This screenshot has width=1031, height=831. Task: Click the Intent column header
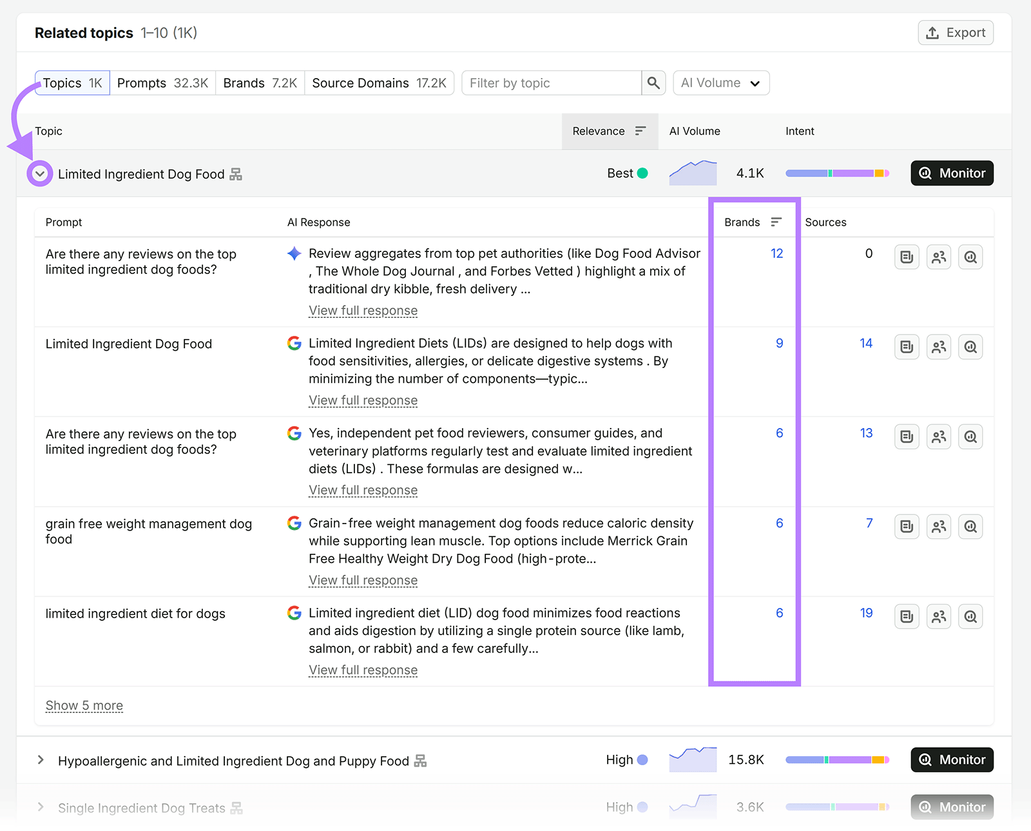800,132
